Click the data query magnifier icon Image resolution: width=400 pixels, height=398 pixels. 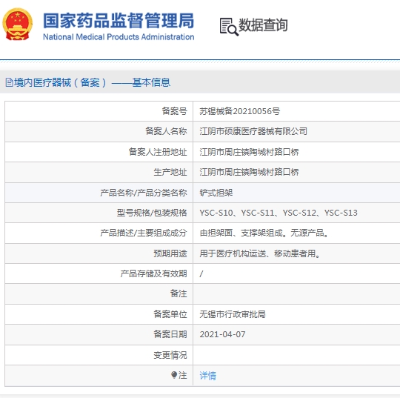(229, 27)
